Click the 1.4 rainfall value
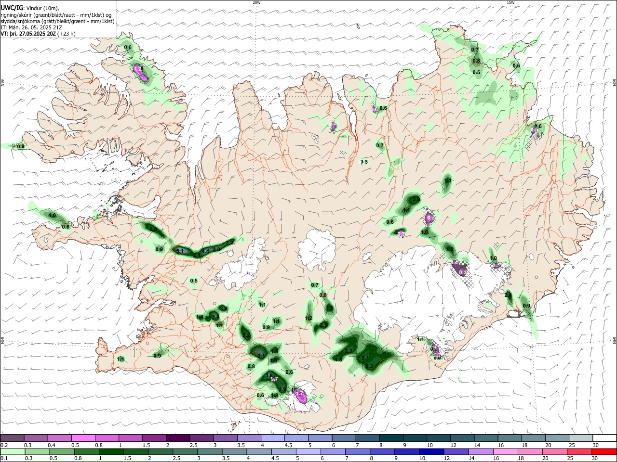Viewport: 617px width, 462px height. (200, 317)
